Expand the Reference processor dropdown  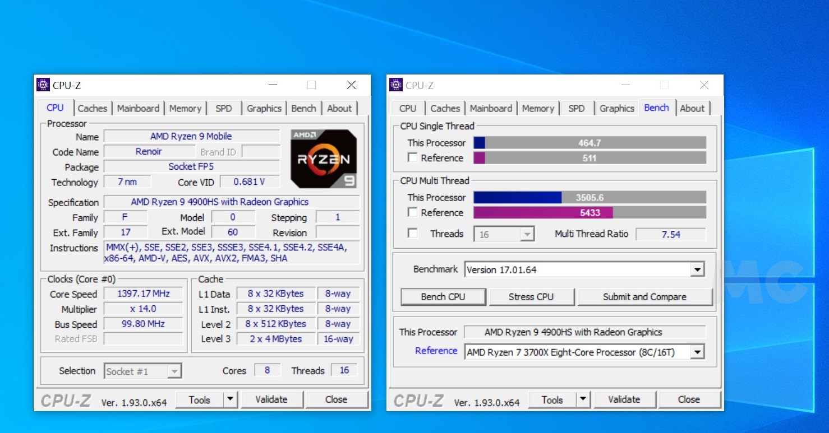[x=697, y=352]
